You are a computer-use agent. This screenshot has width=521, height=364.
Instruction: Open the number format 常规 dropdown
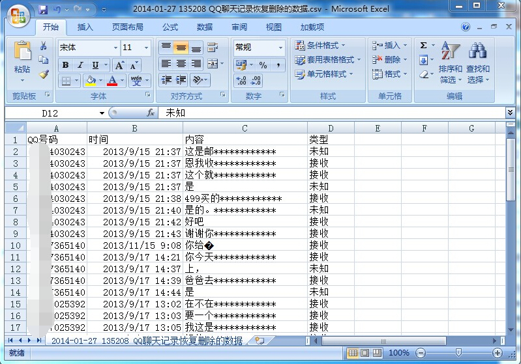pos(281,48)
